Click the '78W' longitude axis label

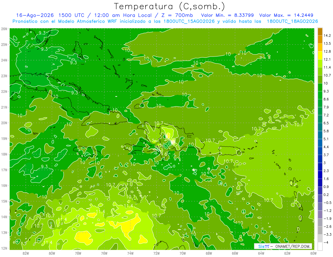pos(78,253)
